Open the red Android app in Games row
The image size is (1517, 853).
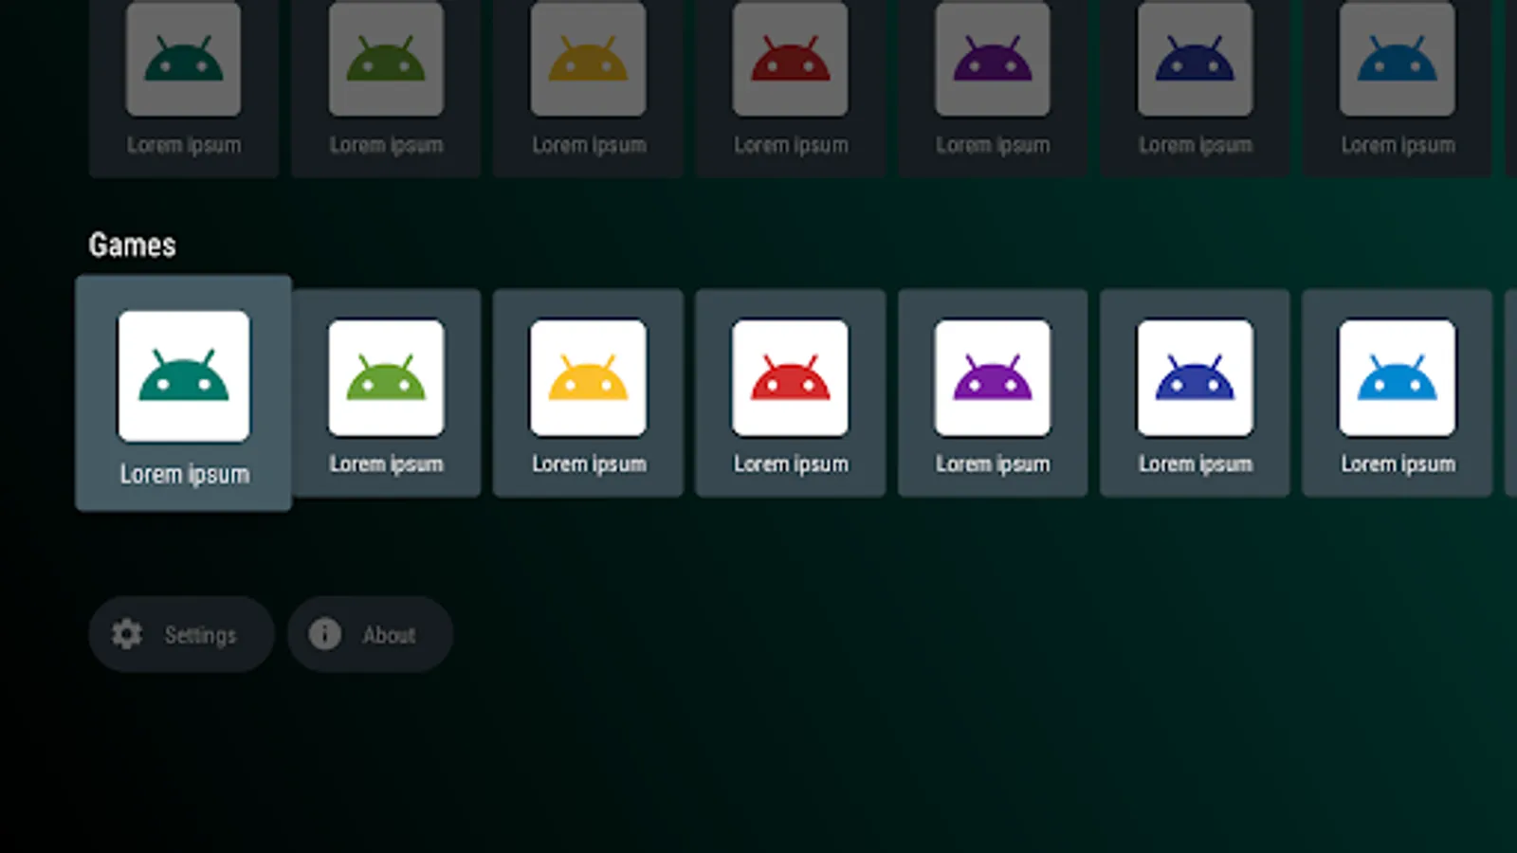click(x=791, y=392)
